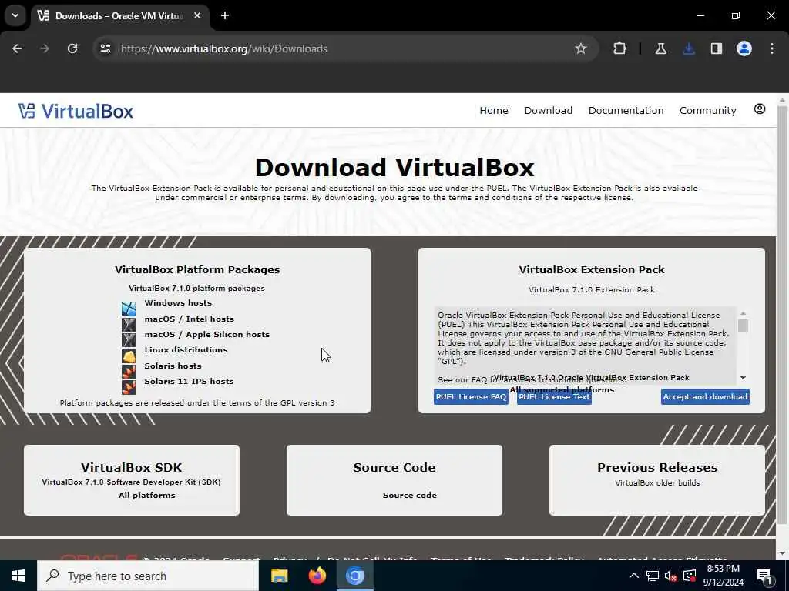Click the Solaris hosts link
Image resolution: width=789 pixels, height=591 pixels.
173,366
